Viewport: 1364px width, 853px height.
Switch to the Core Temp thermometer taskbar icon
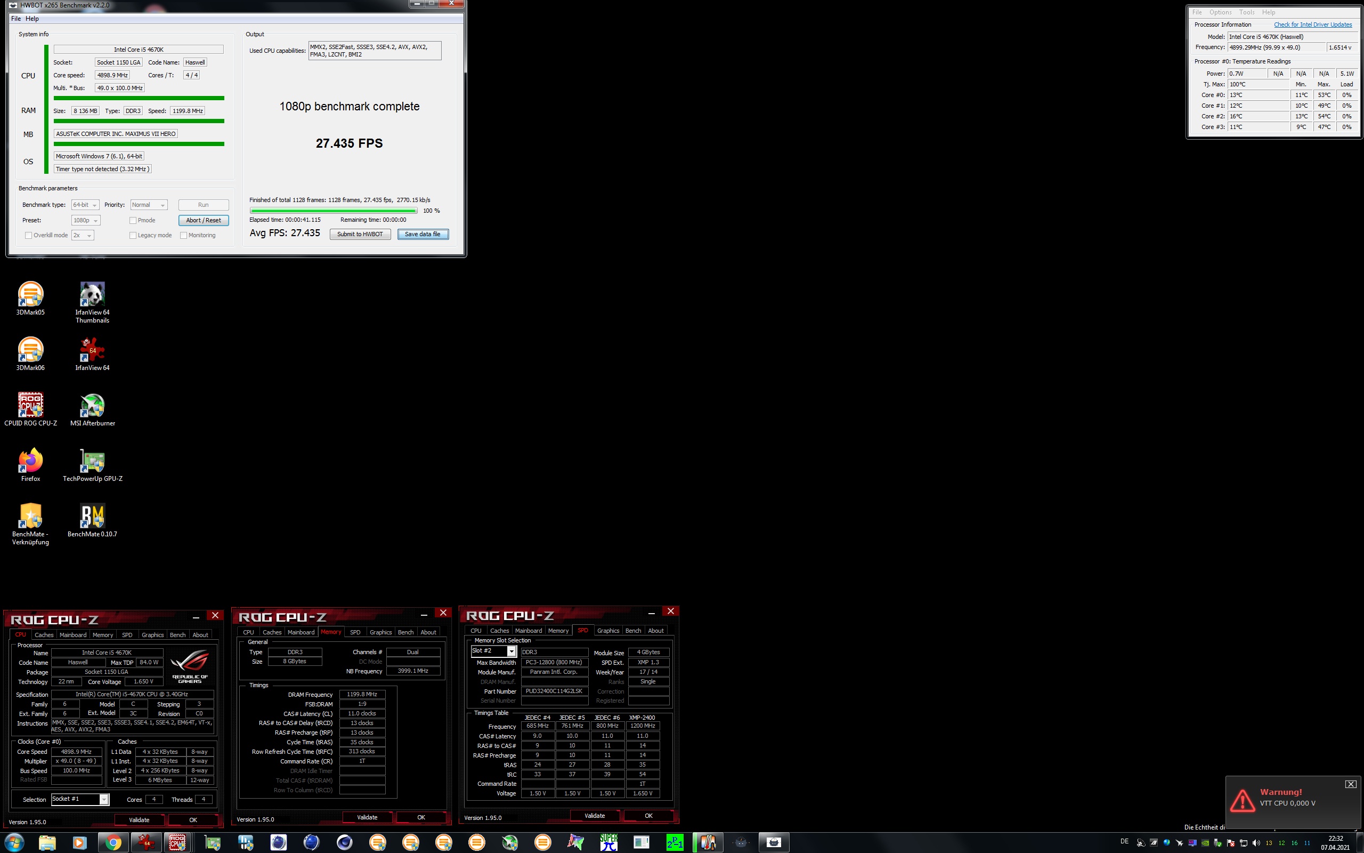click(708, 842)
